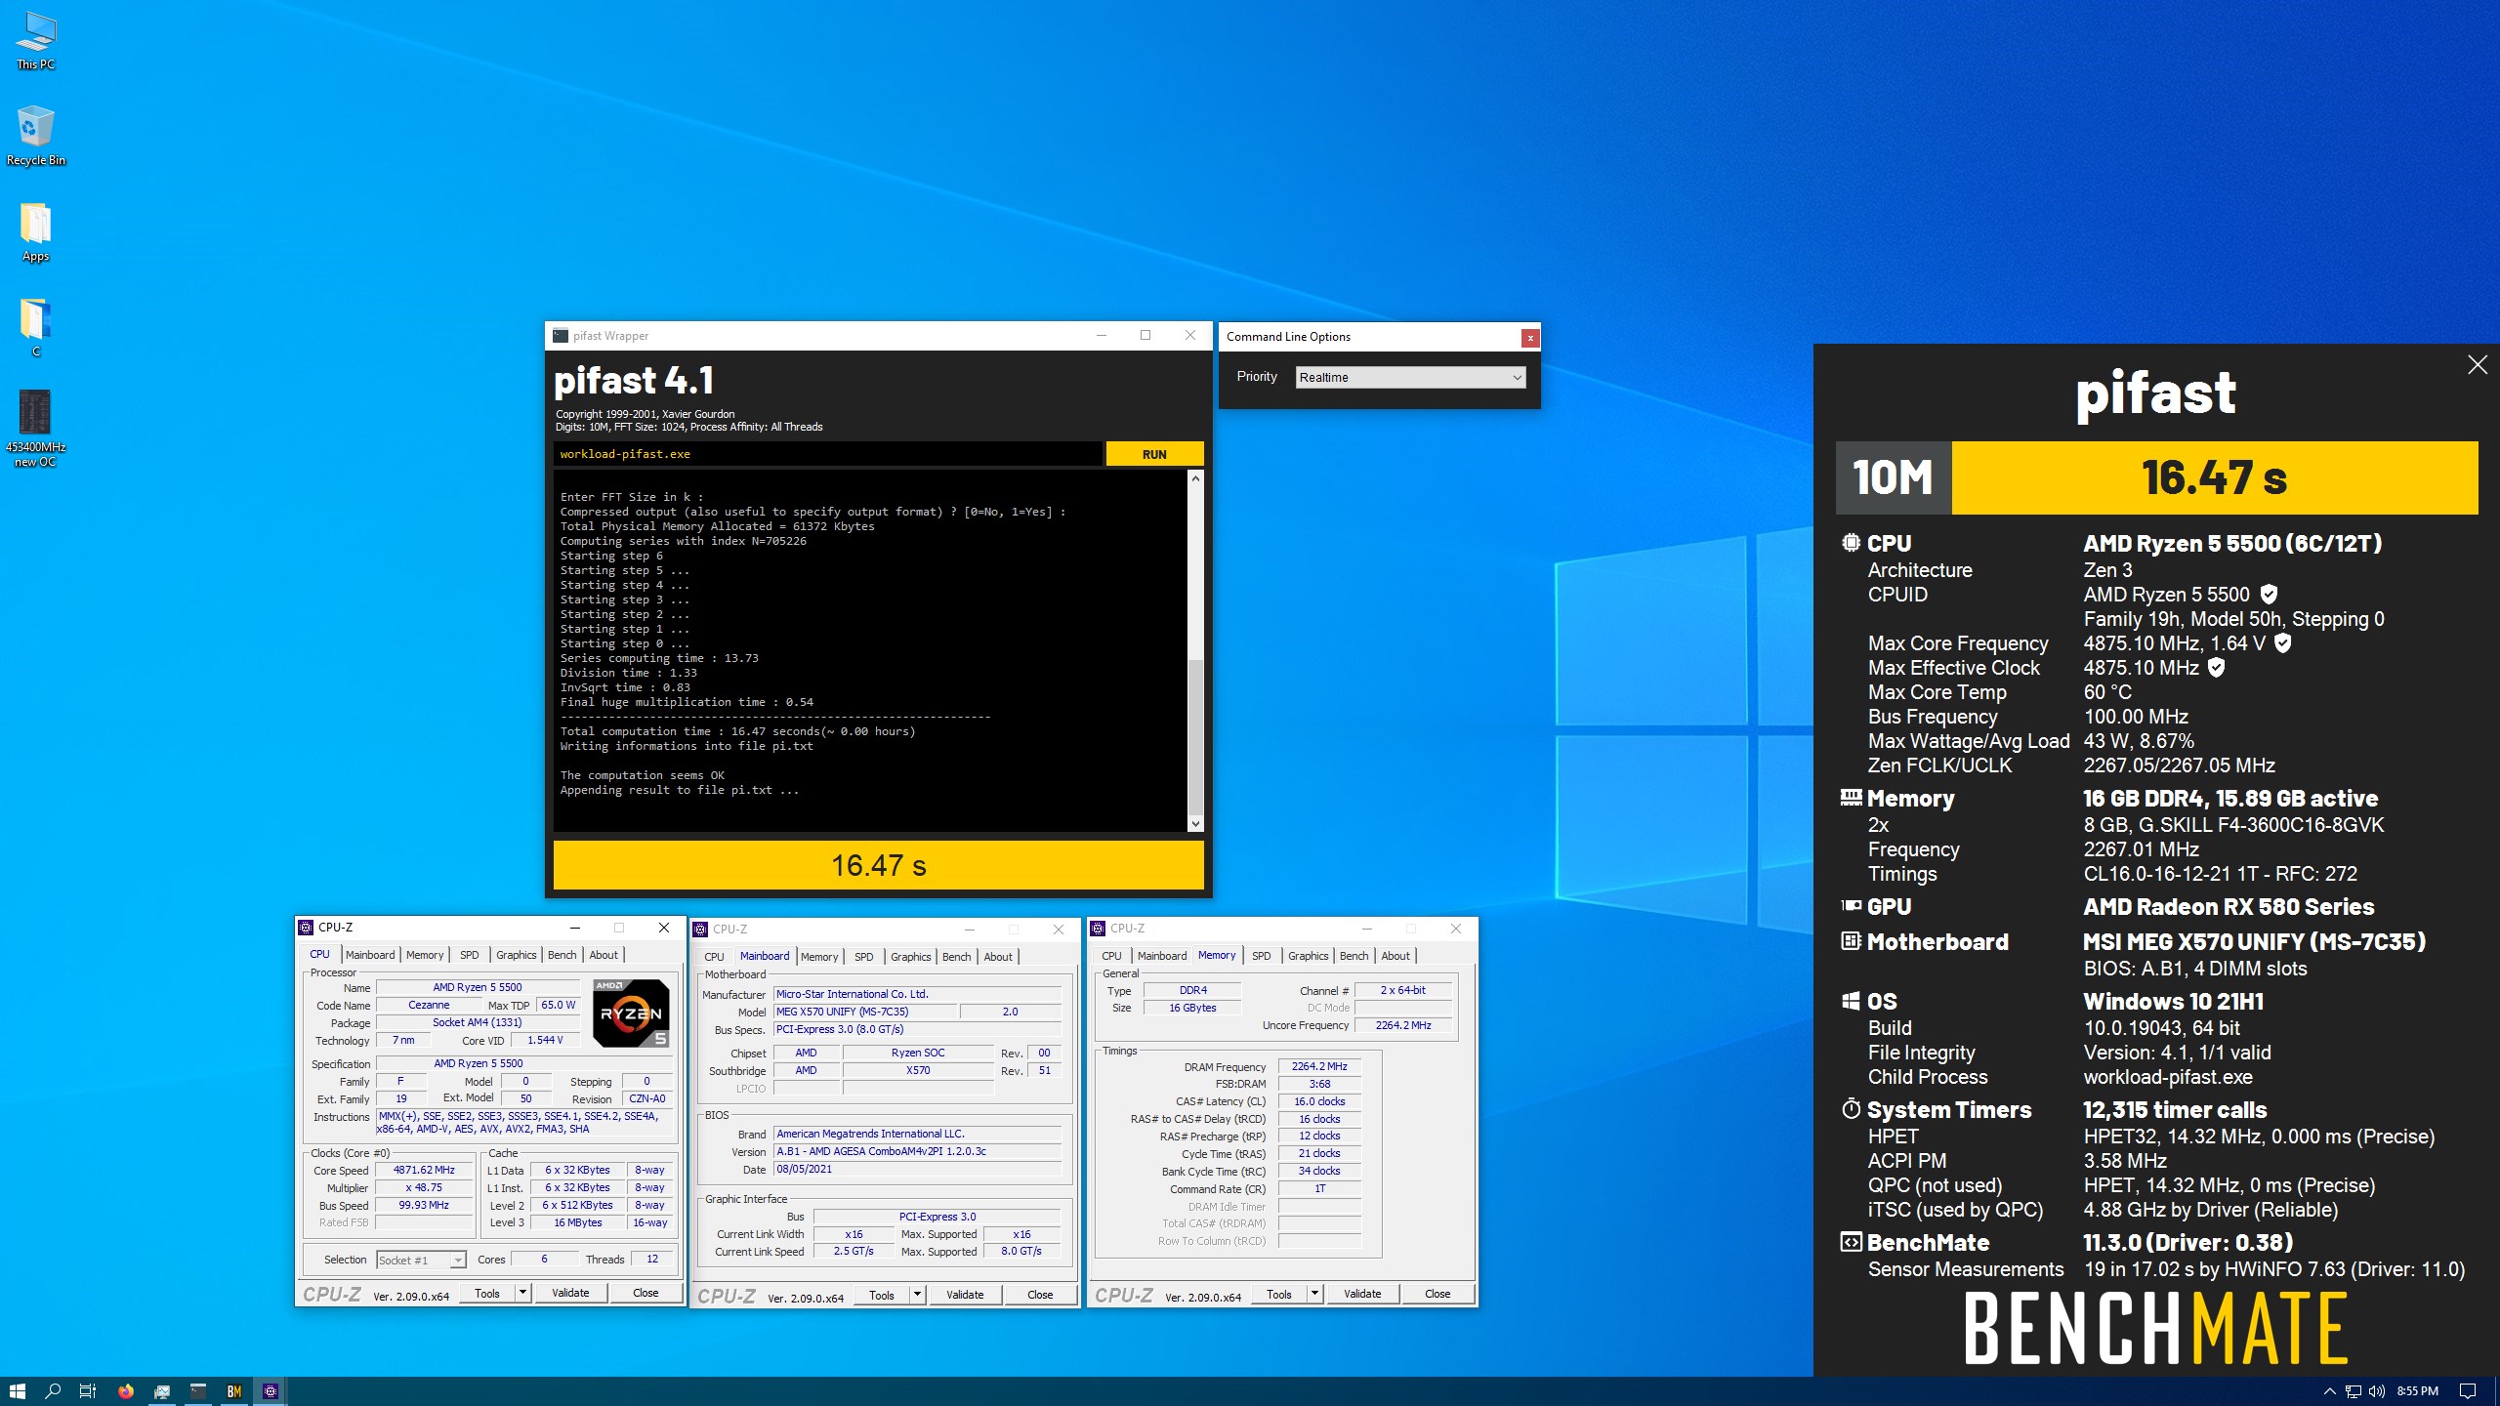Click the taskbar clock showing 8:55 PM

coord(2417,1391)
